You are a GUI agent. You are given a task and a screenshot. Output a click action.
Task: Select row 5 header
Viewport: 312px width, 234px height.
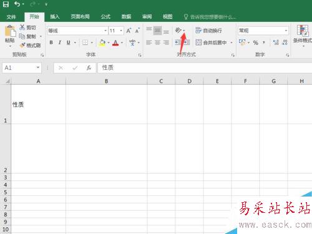[x=6, y=192]
